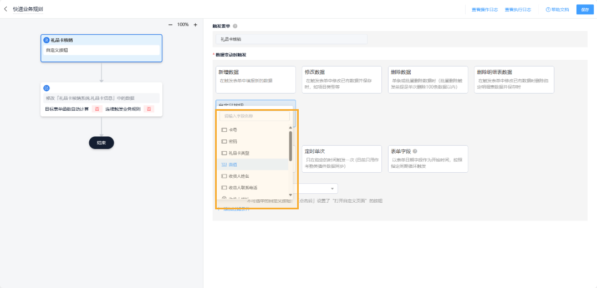The image size is (597, 288).
Task: Open 帮助文档 help document
Action: 558,9
